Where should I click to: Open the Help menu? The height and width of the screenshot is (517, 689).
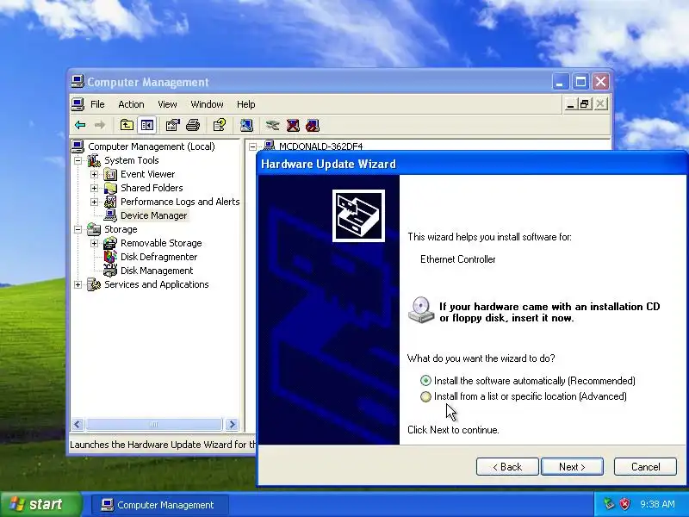point(245,104)
